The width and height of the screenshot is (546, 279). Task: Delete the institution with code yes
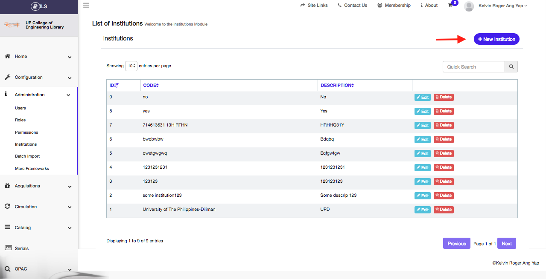444,111
